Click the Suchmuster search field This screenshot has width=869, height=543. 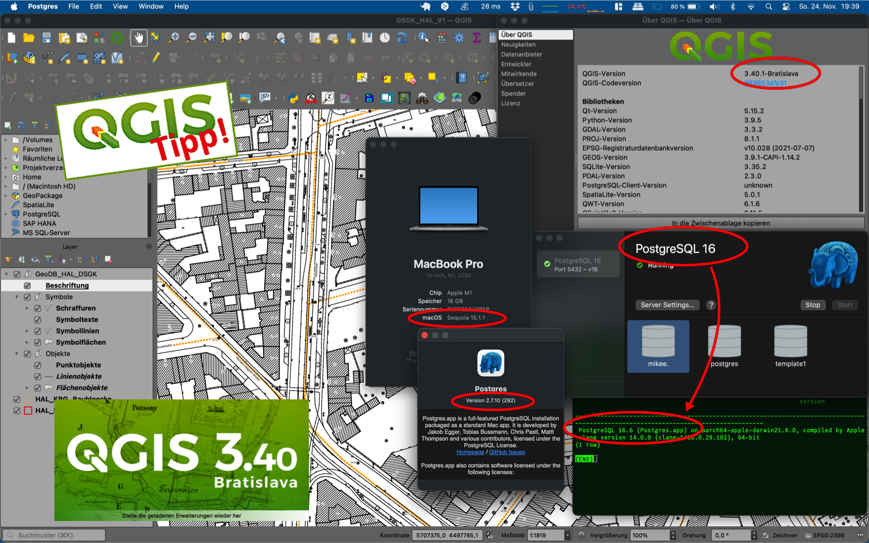tap(53, 535)
